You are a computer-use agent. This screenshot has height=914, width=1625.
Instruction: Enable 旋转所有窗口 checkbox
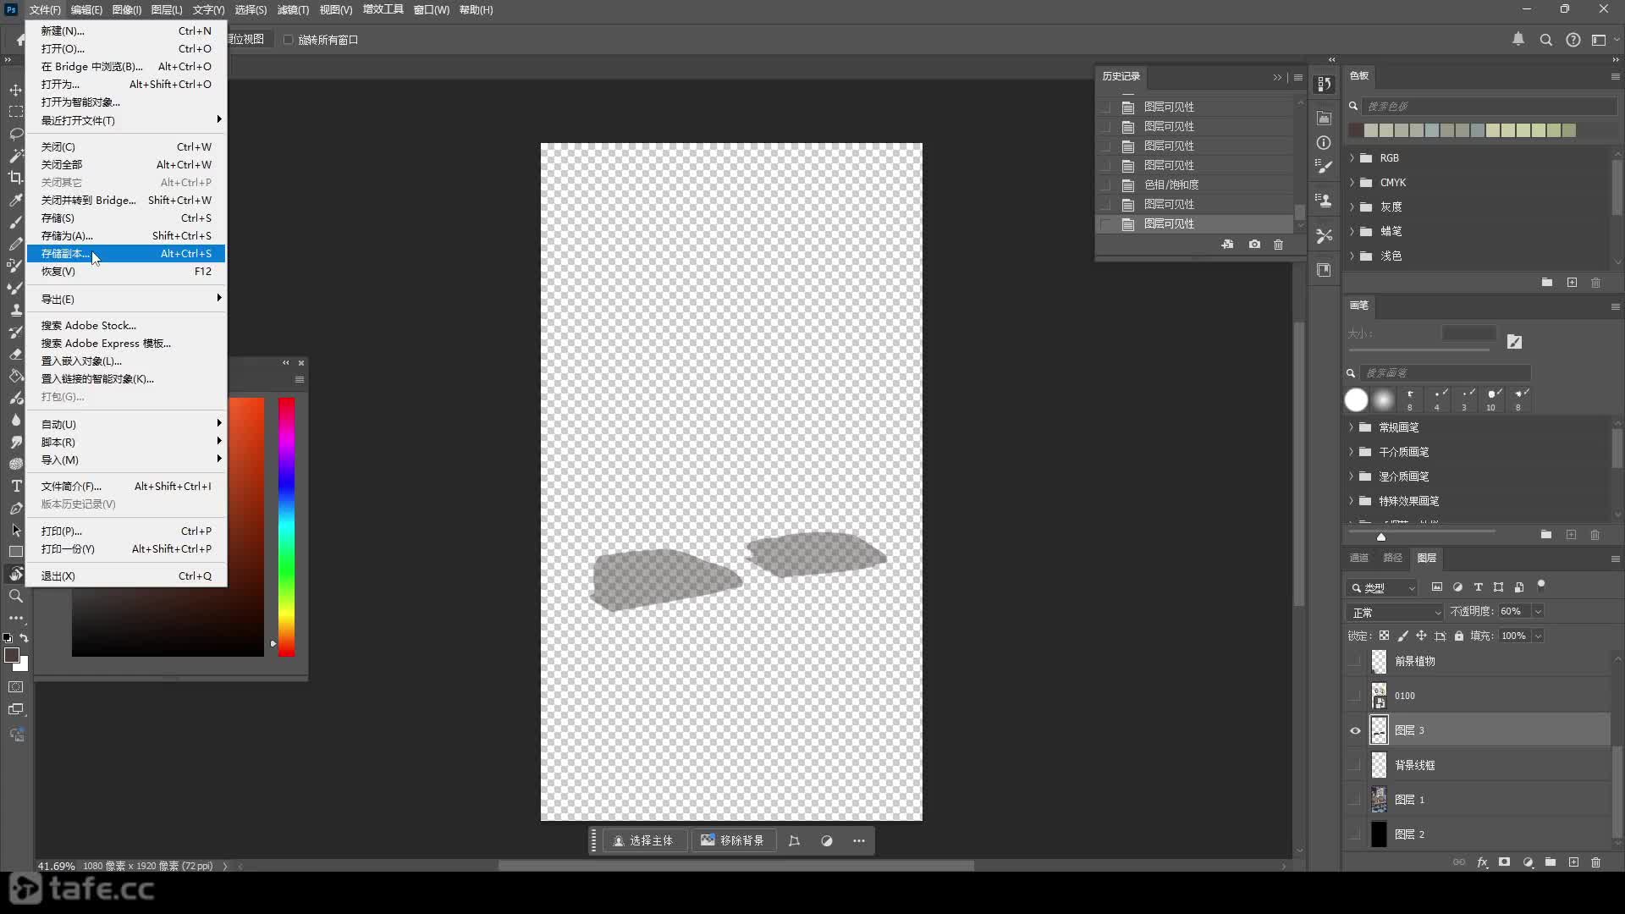288,40
